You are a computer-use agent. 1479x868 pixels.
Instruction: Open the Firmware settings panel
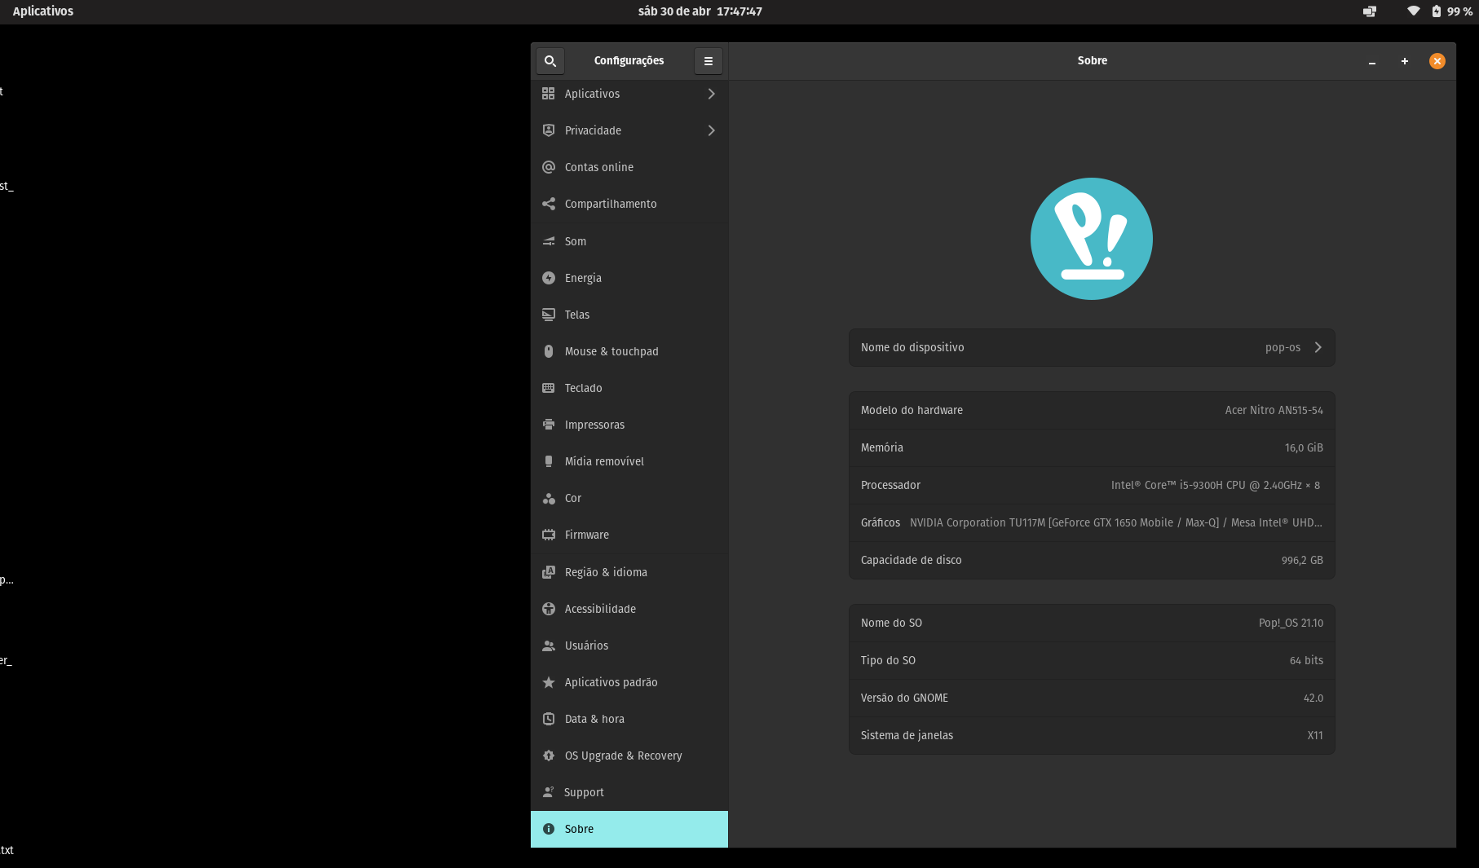[x=629, y=535]
